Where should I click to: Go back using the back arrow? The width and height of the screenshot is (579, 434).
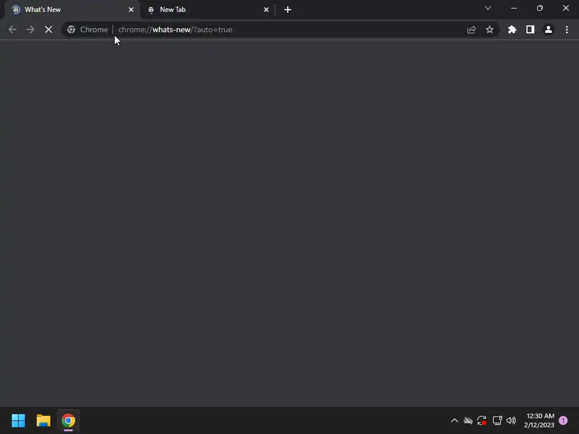(12, 29)
